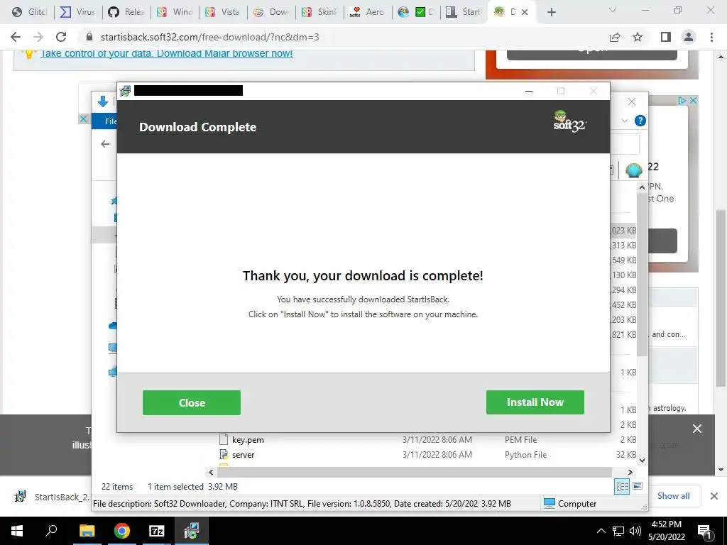Open network status tray icon

[618, 531]
